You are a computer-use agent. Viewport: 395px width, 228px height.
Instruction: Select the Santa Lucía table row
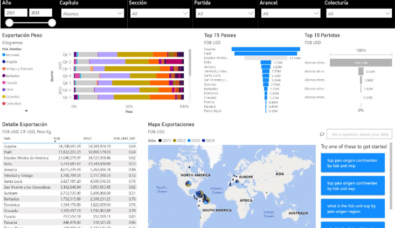point(70,182)
